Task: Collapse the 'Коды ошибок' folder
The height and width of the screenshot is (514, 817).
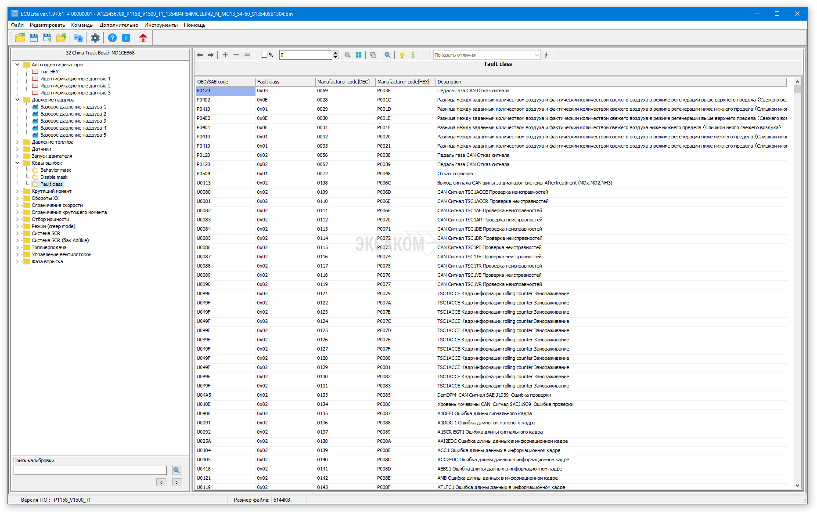Action: (18, 163)
